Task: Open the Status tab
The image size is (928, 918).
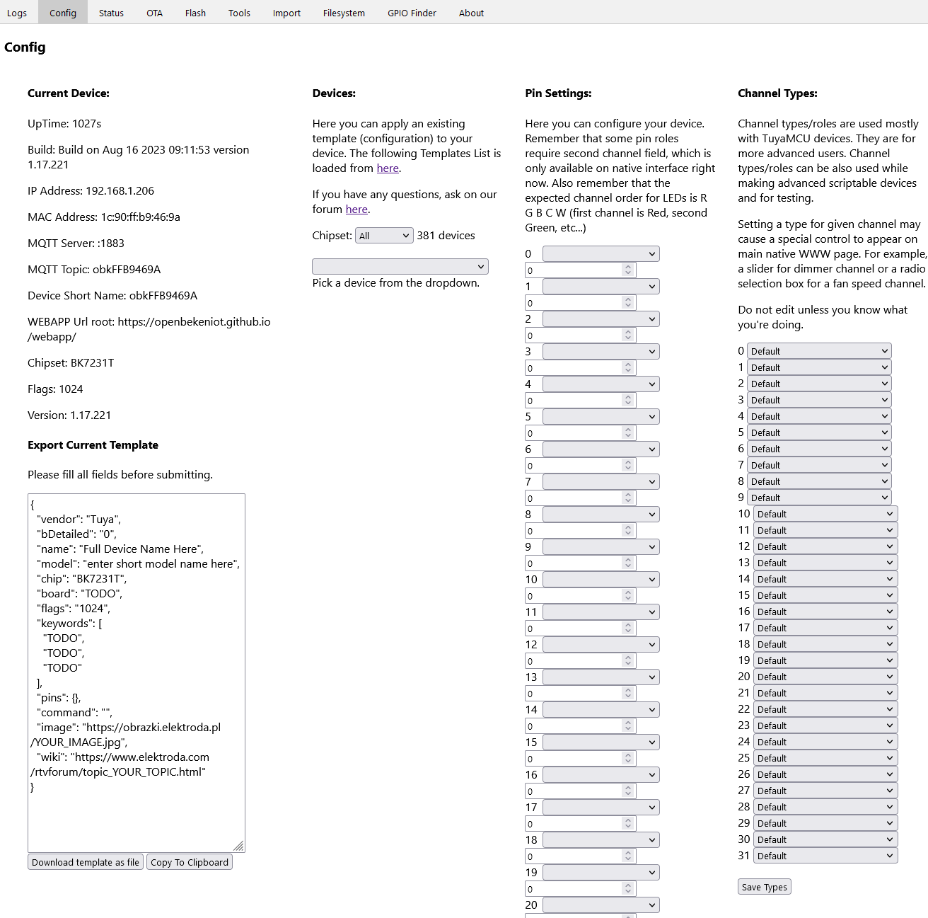Action: [x=111, y=13]
